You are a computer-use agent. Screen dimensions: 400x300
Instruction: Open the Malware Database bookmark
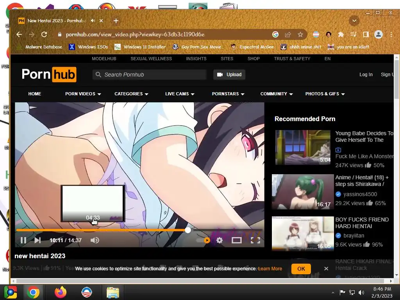click(x=39, y=47)
